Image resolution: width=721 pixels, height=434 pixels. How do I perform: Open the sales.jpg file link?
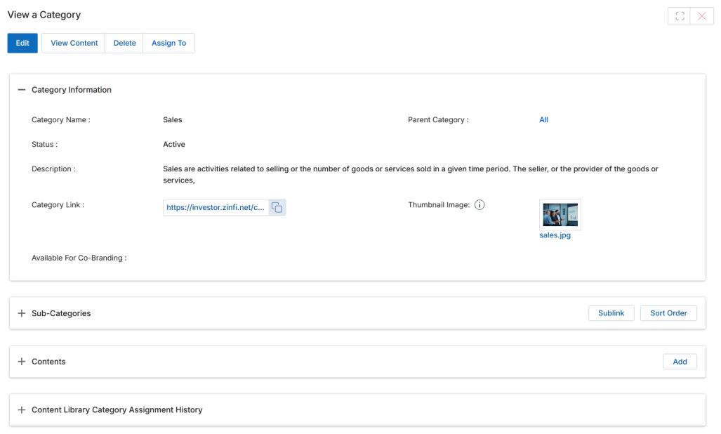[555, 235]
